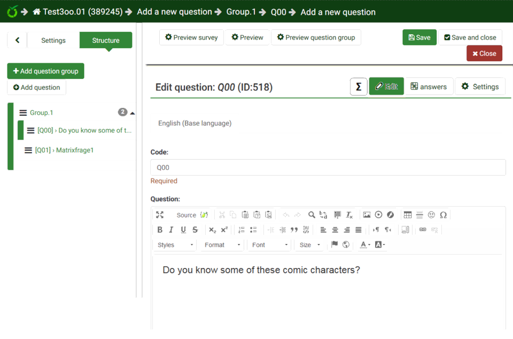Click Preview question group
This screenshot has width=513, height=339.
[x=316, y=37]
